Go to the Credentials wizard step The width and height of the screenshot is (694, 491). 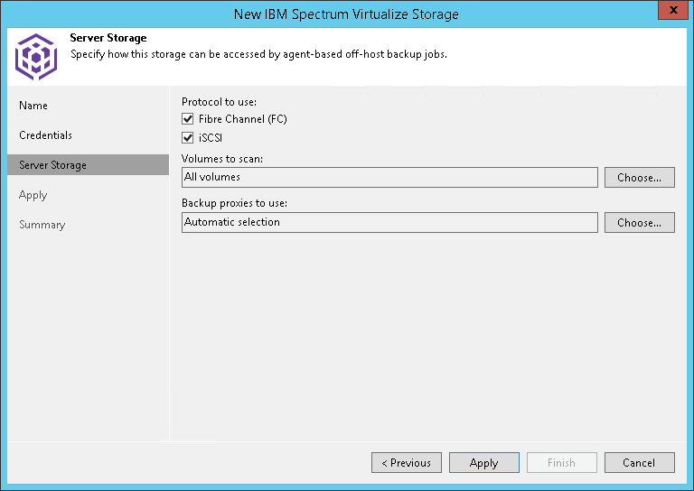(45, 135)
